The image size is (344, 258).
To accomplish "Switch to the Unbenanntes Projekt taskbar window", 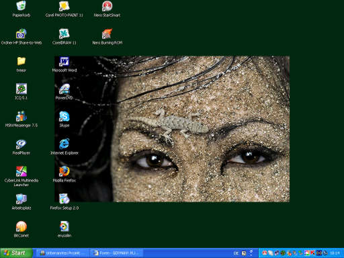I will [62, 253].
